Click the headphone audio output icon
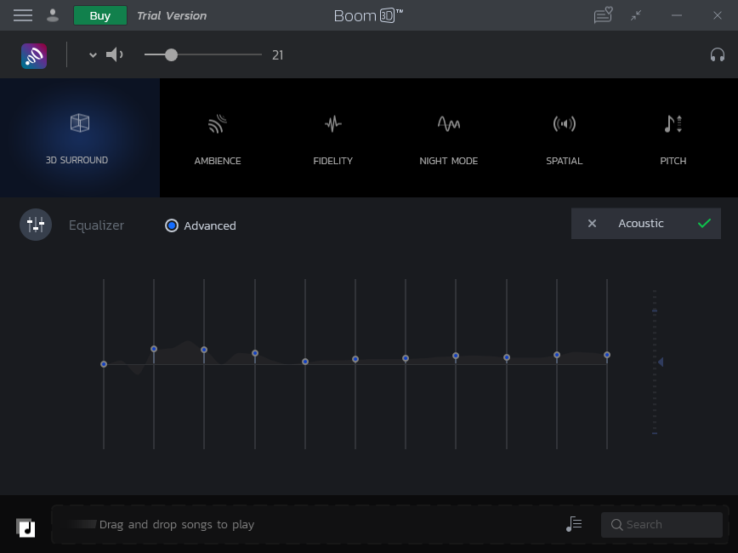 (x=718, y=54)
